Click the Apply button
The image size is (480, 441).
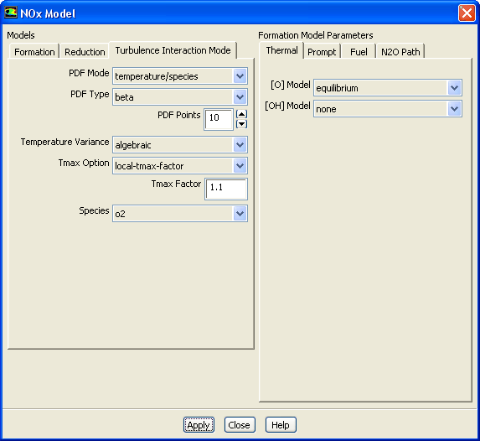(x=199, y=425)
